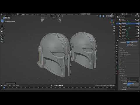This screenshot has width=140, height=105.
Task: Open the View Layer properties tab
Action: (117, 50)
